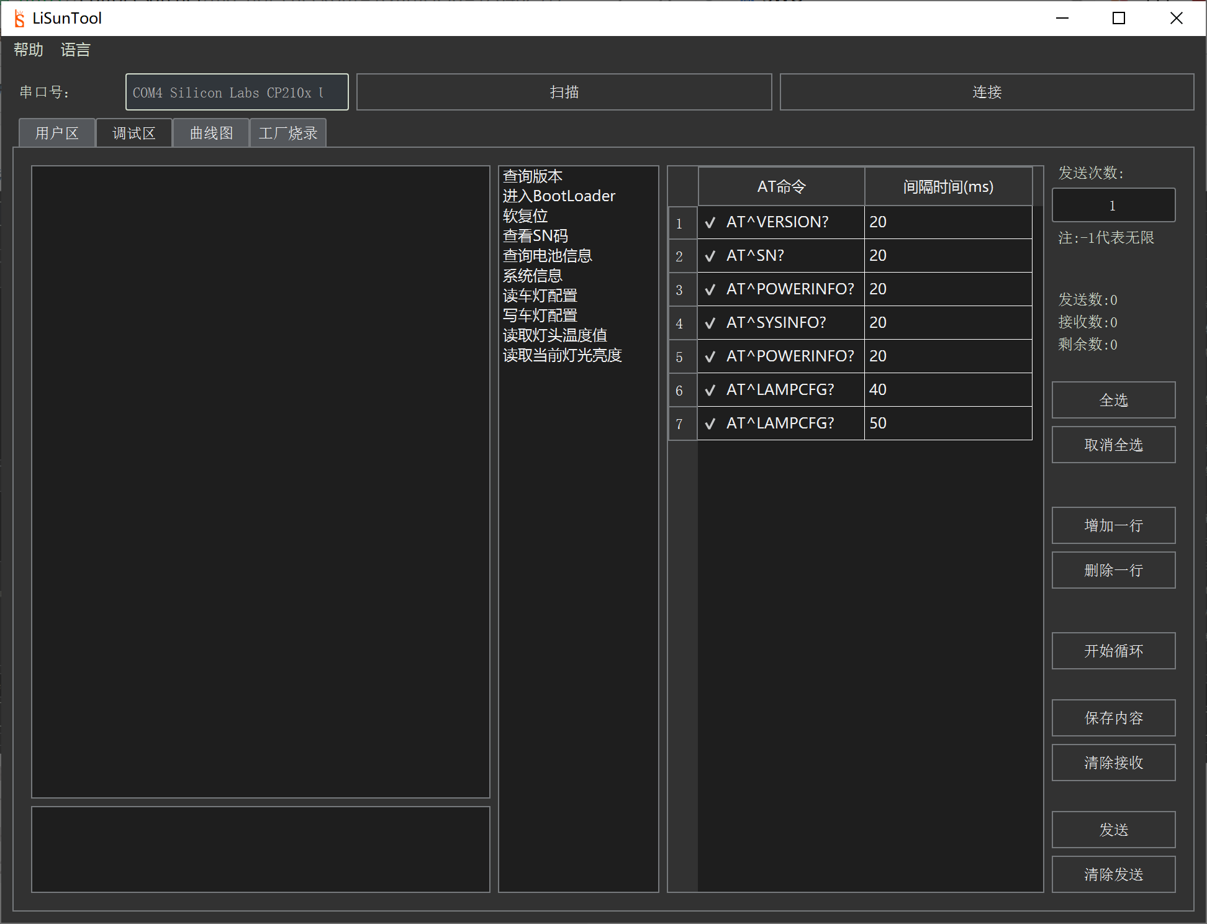Select 进入BootLoader from the command list
The height and width of the screenshot is (924, 1207).
[x=559, y=196]
